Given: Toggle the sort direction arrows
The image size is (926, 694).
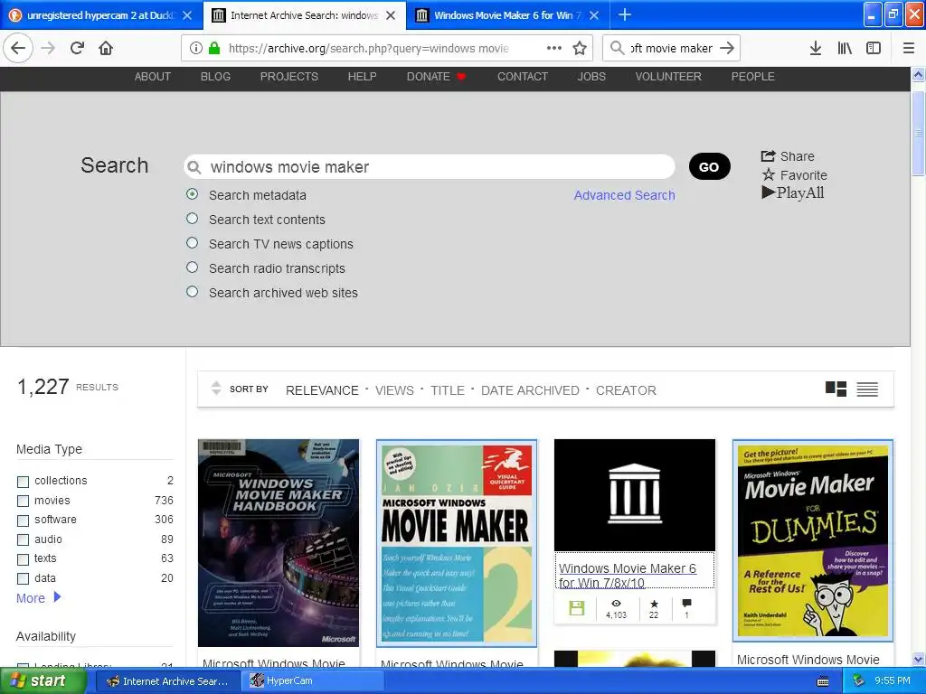Looking at the screenshot, I should [216, 389].
